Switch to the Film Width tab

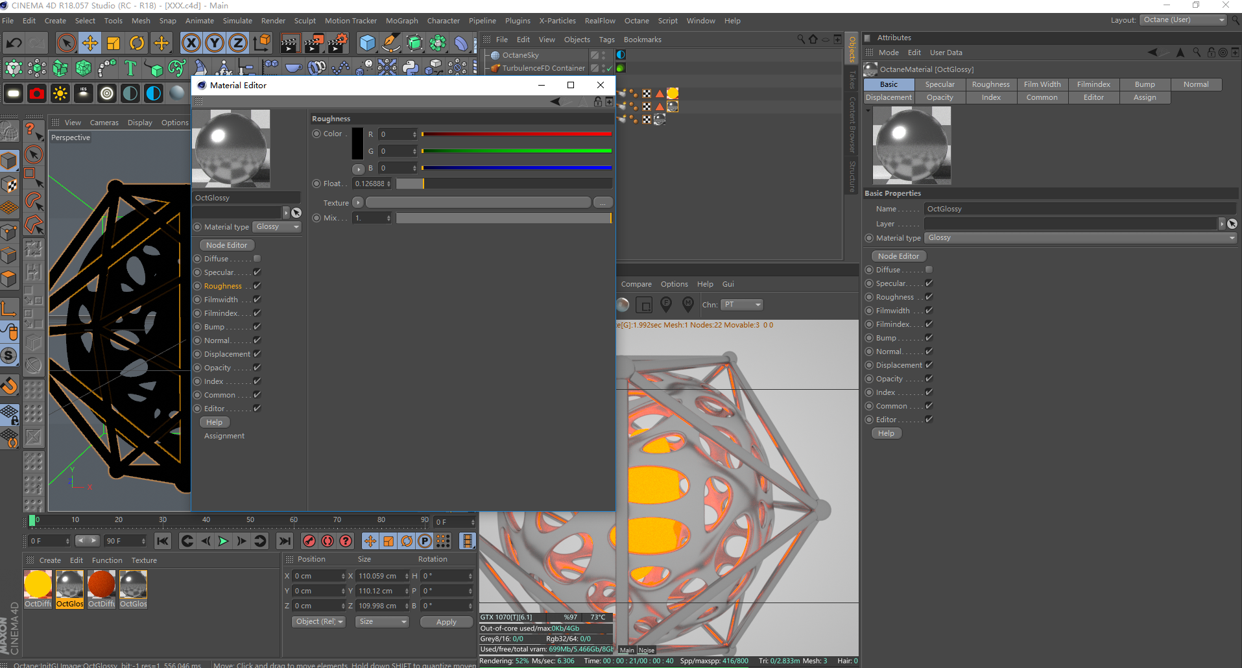(1042, 85)
